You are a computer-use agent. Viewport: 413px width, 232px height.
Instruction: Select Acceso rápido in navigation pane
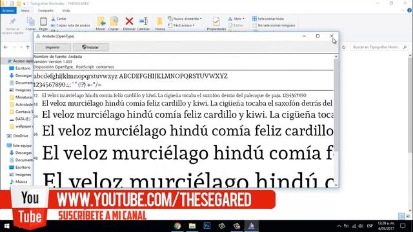(20, 61)
